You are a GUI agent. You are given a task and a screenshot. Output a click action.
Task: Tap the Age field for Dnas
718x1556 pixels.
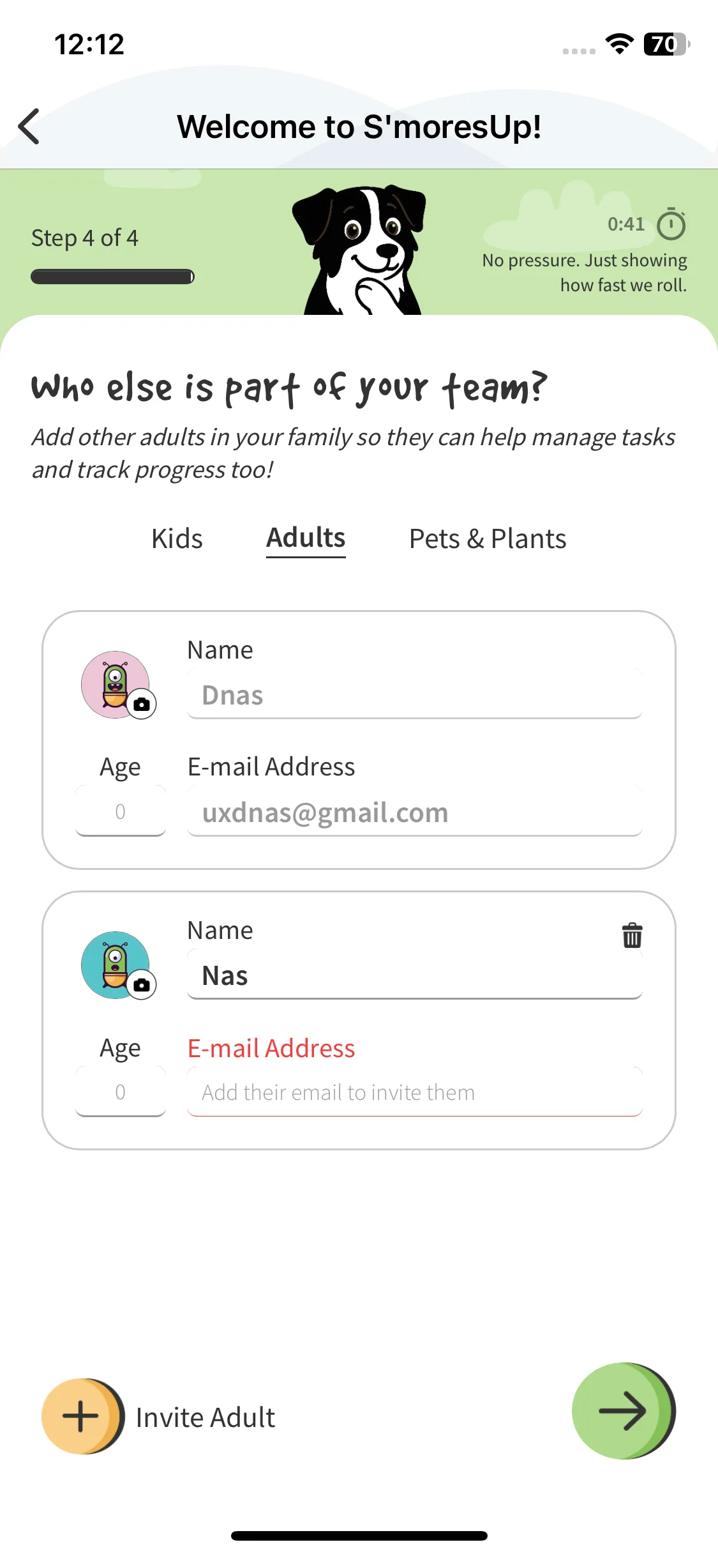[x=121, y=812]
